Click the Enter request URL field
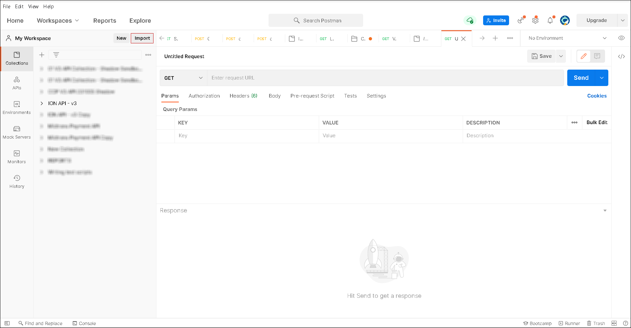Viewport: 631px width, 328px height. [385, 78]
